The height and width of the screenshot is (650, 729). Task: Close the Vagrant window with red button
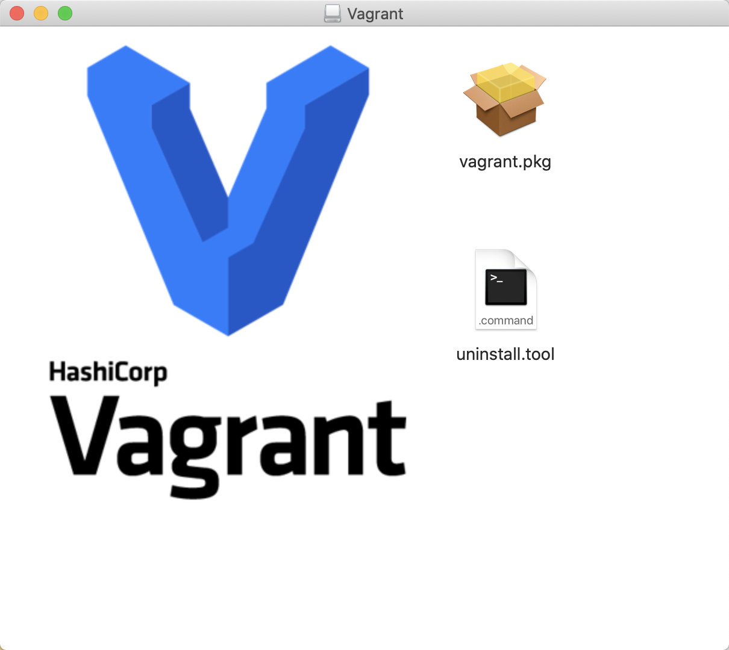tap(17, 13)
